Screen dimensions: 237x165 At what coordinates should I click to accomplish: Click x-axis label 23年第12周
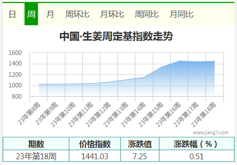tap(98, 115)
